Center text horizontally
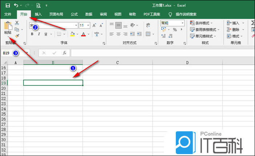The image size is (255, 156). pos(118,34)
